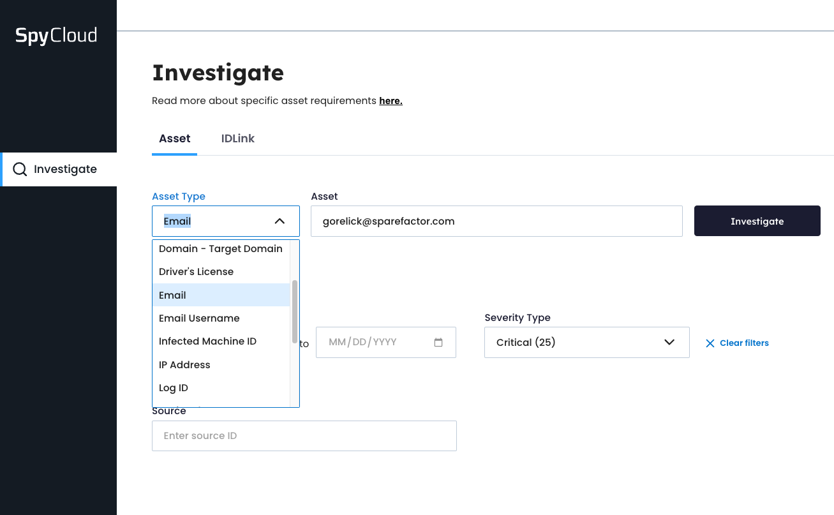Choose Log ID from the list

174,388
